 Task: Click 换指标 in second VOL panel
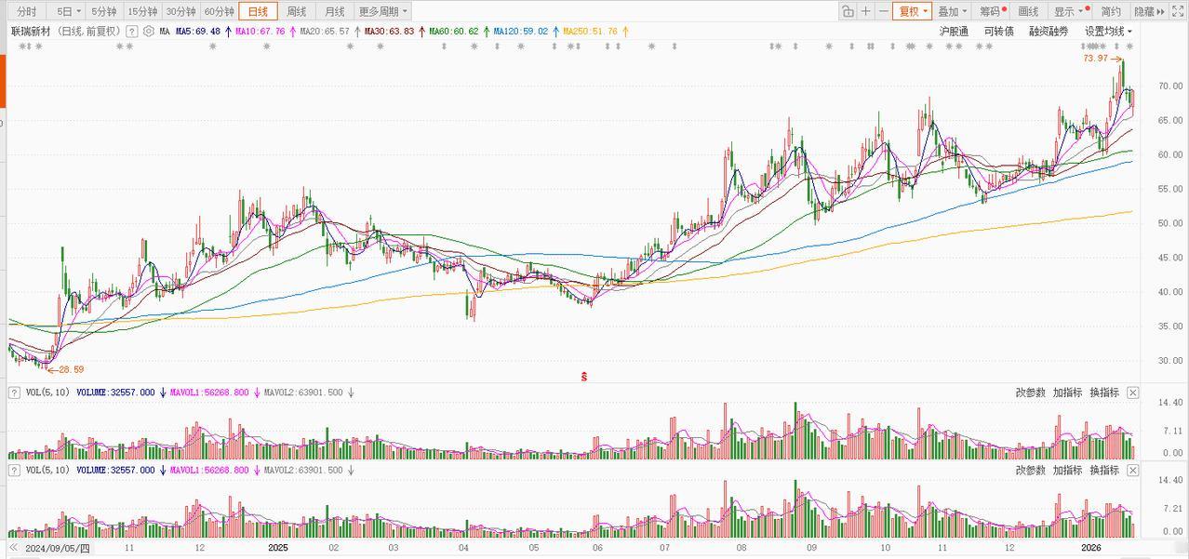coord(1104,471)
